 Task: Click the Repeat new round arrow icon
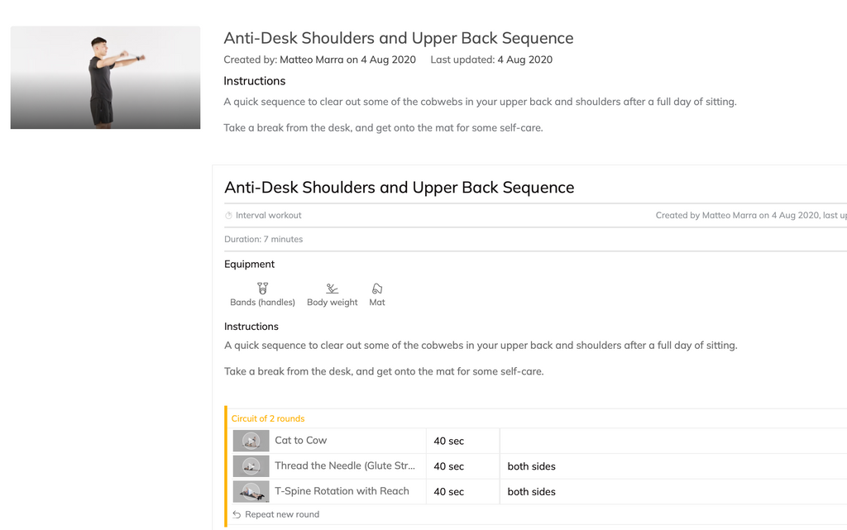[x=237, y=514]
